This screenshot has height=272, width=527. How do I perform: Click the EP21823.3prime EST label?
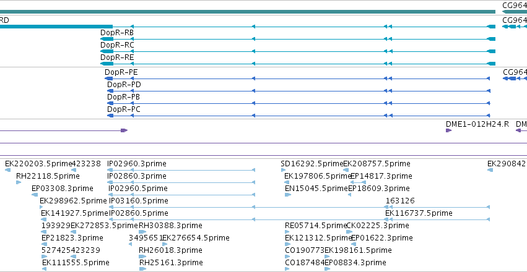pos(72,238)
